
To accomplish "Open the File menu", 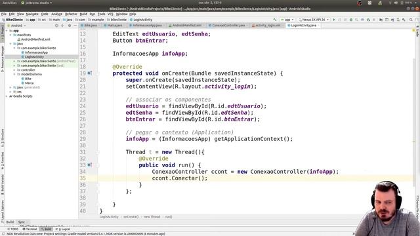I will tap(4, 14).
